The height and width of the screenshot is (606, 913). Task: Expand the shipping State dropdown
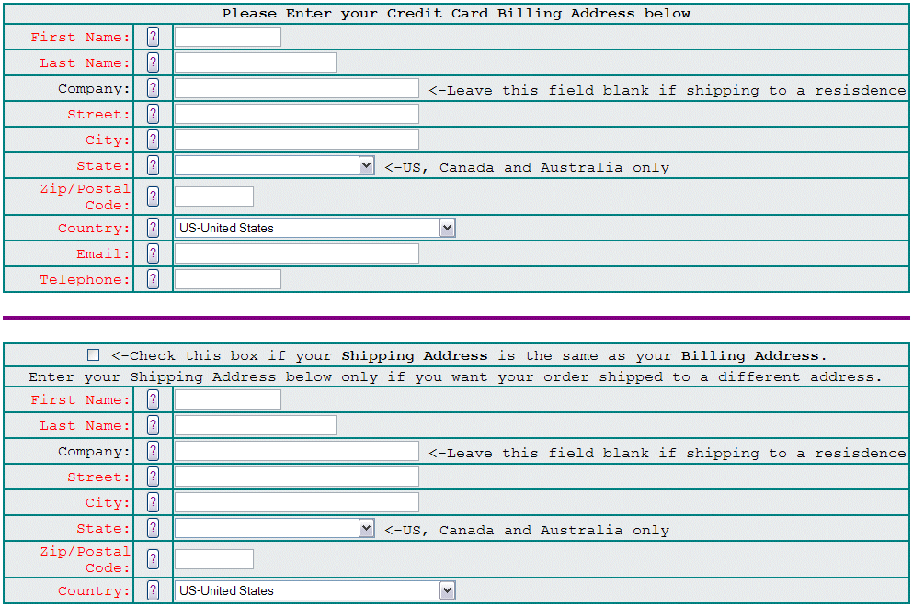[x=274, y=529]
